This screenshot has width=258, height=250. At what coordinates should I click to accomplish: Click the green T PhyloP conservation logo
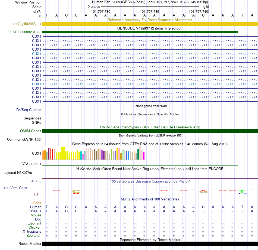click(x=242, y=192)
